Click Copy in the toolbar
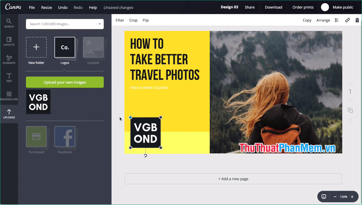Image resolution: width=362 pixels, height=205 pixels. (x=307, y=20)
